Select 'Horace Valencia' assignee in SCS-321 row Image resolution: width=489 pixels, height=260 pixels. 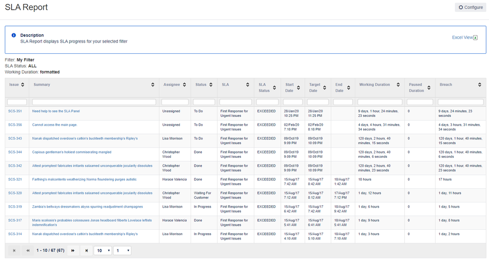pos(174,179)
